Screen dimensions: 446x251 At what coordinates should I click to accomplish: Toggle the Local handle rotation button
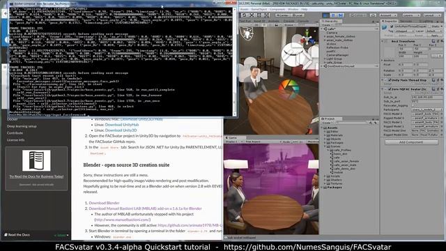click(298, 15)
